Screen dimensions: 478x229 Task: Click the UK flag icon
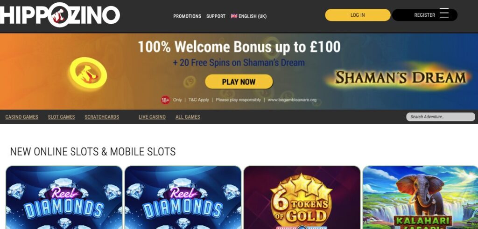tap(234, 16)
